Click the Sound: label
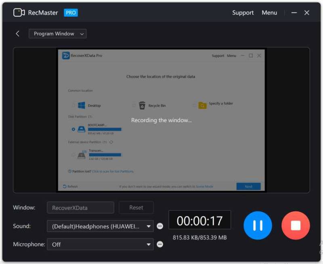 click(22, 226)
